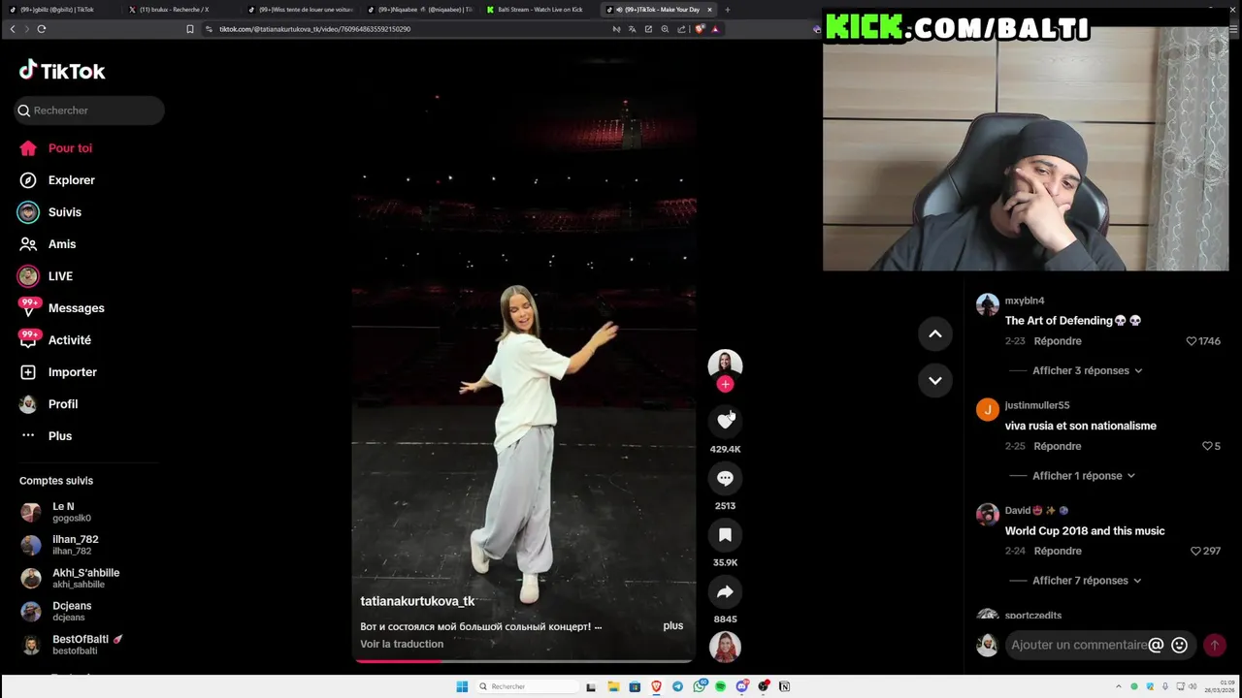Seek on the video progress bar
1242x698 pixels.
524,661
